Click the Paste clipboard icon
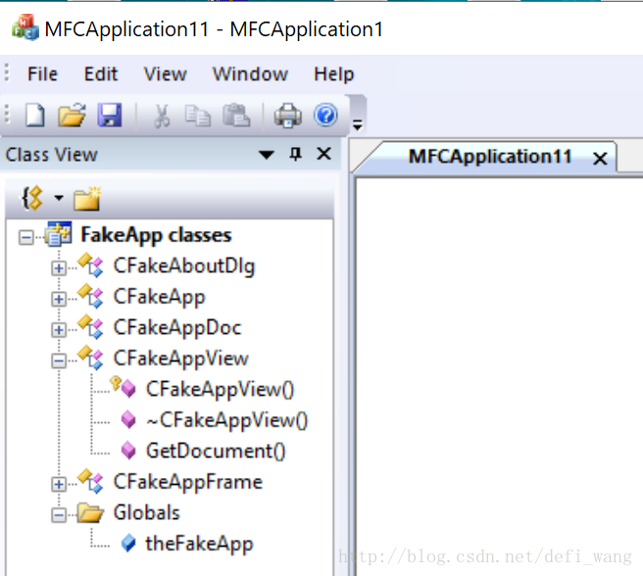This screenshot has width=643, height=576. (236, 116)
